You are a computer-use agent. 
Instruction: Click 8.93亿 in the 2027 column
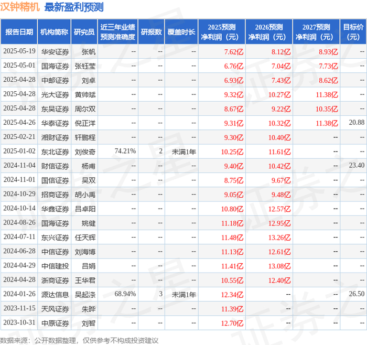[328, 52]
